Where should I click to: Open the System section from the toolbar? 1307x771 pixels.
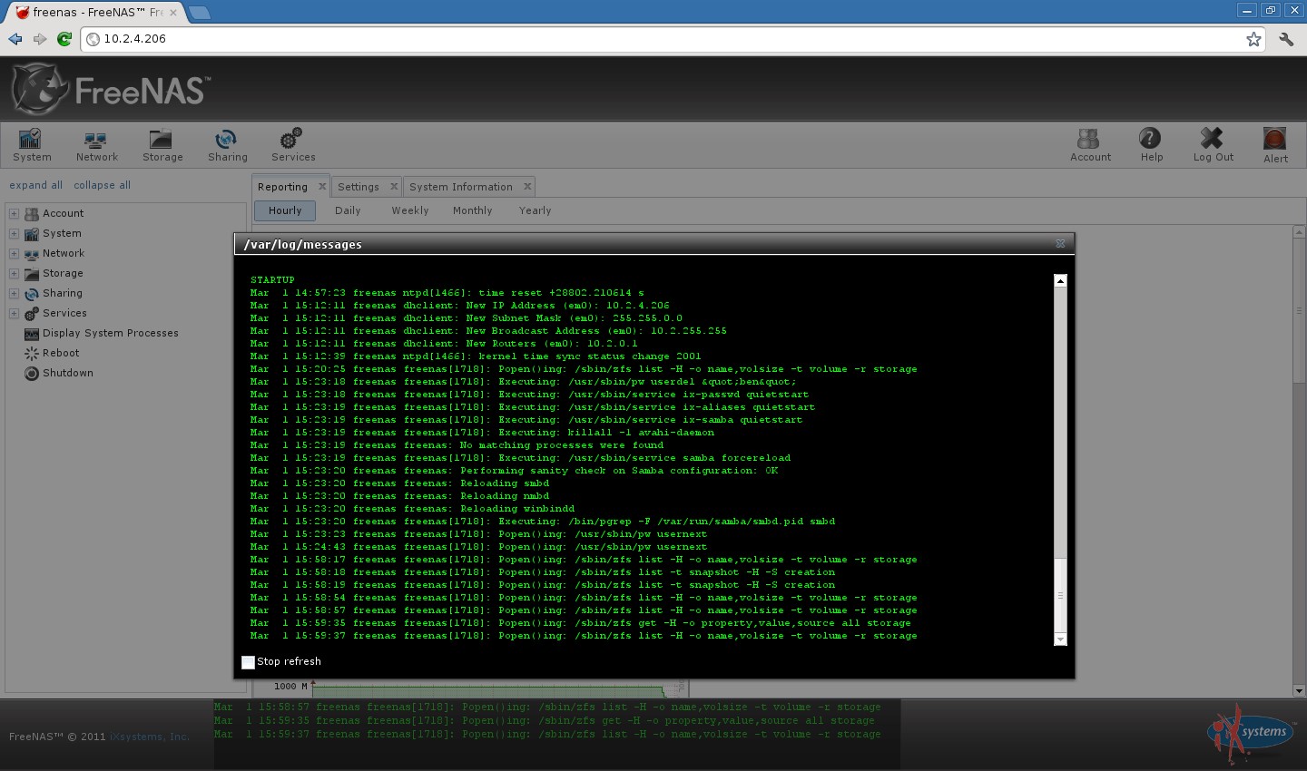(x=31, y=145)
